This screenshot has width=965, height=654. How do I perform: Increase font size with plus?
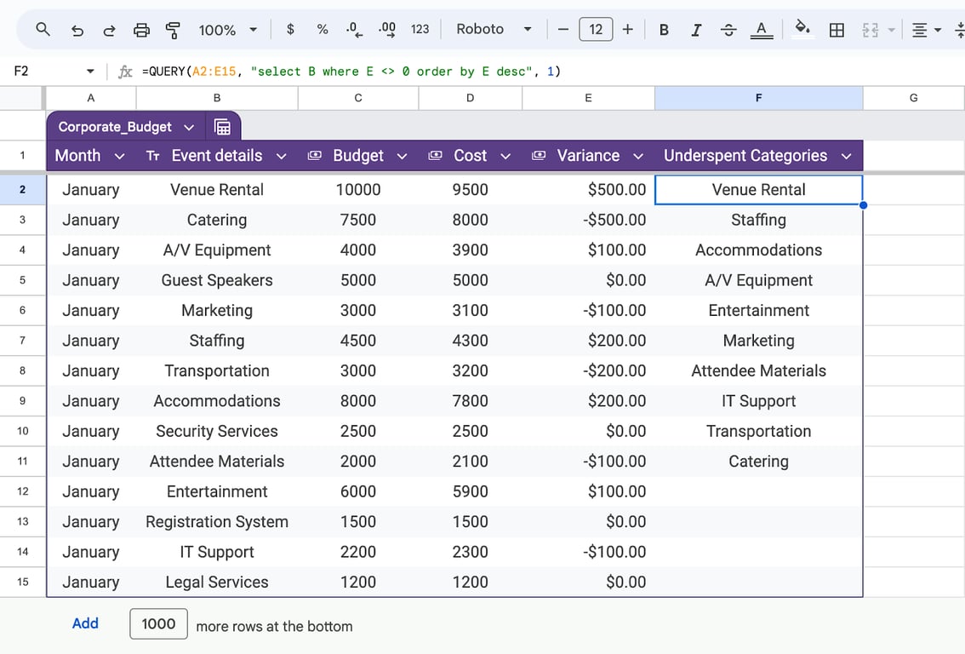tap(628, 29)
